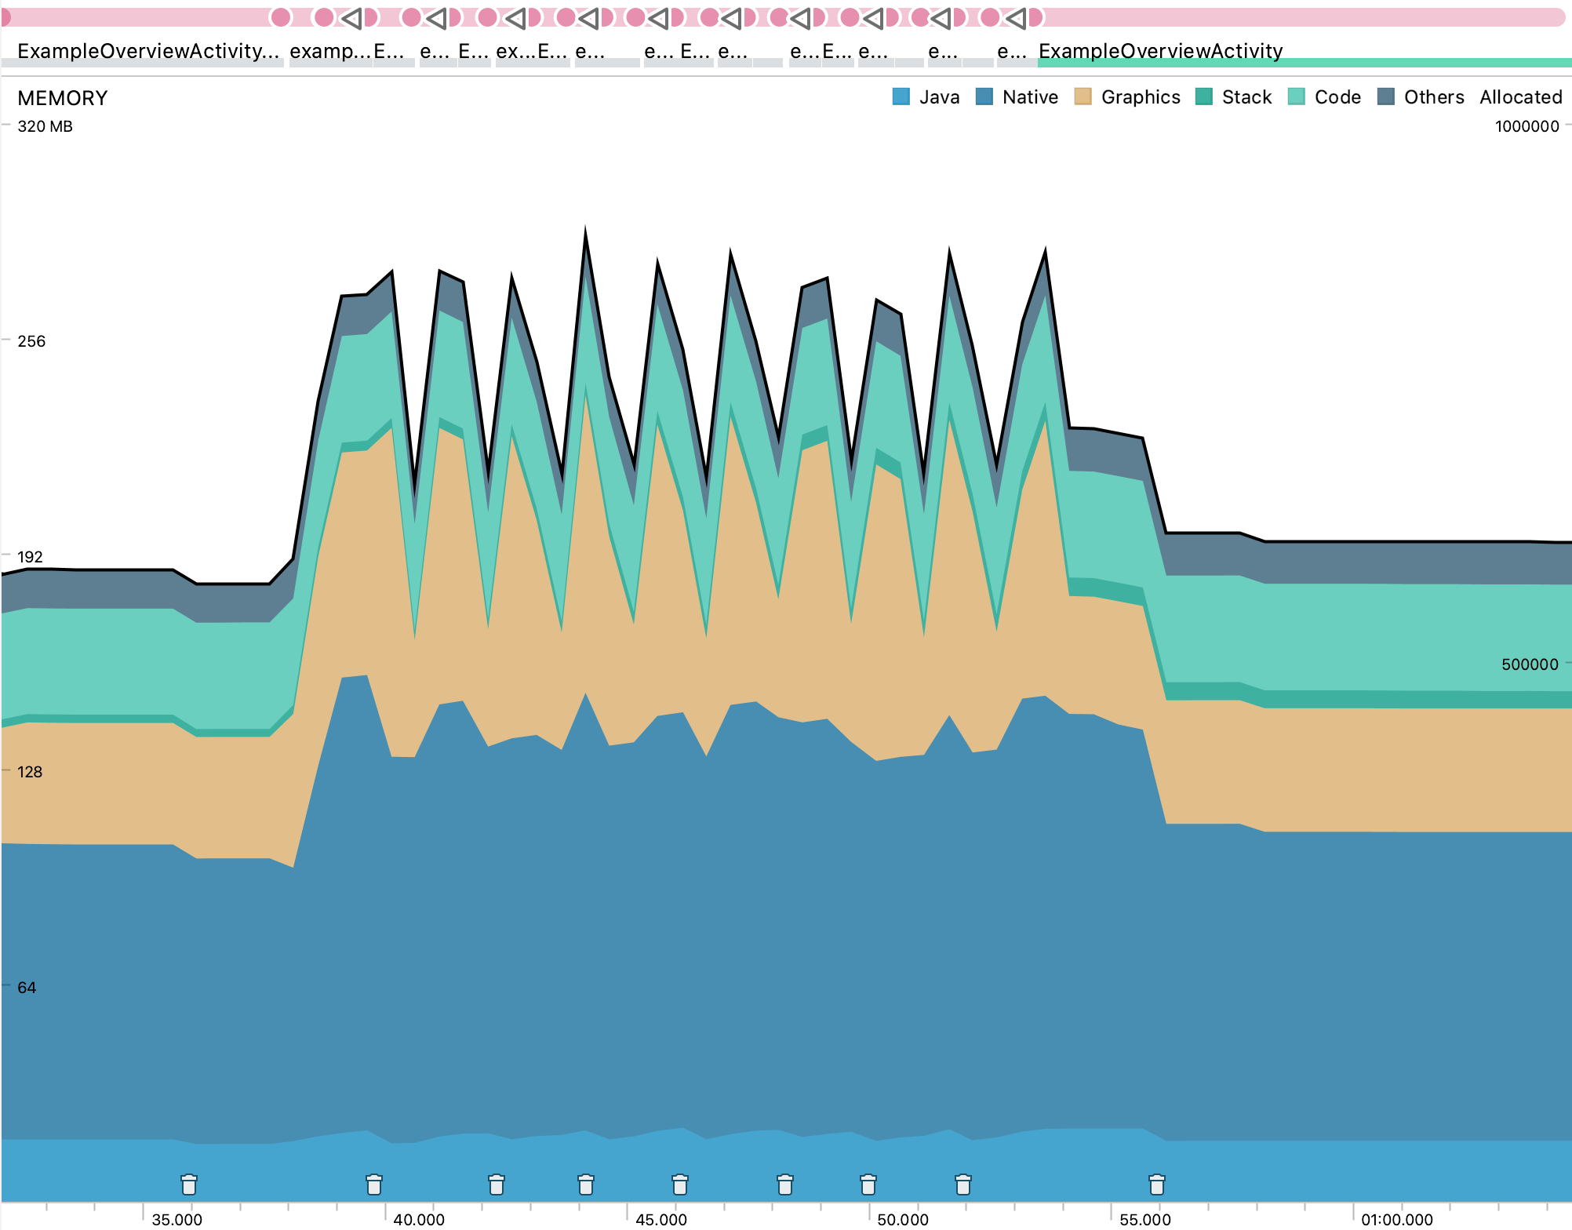Select the active green ExampleOverviewActivity label
This screenshot has height=1230, width=1572.
coord(1160,51)
